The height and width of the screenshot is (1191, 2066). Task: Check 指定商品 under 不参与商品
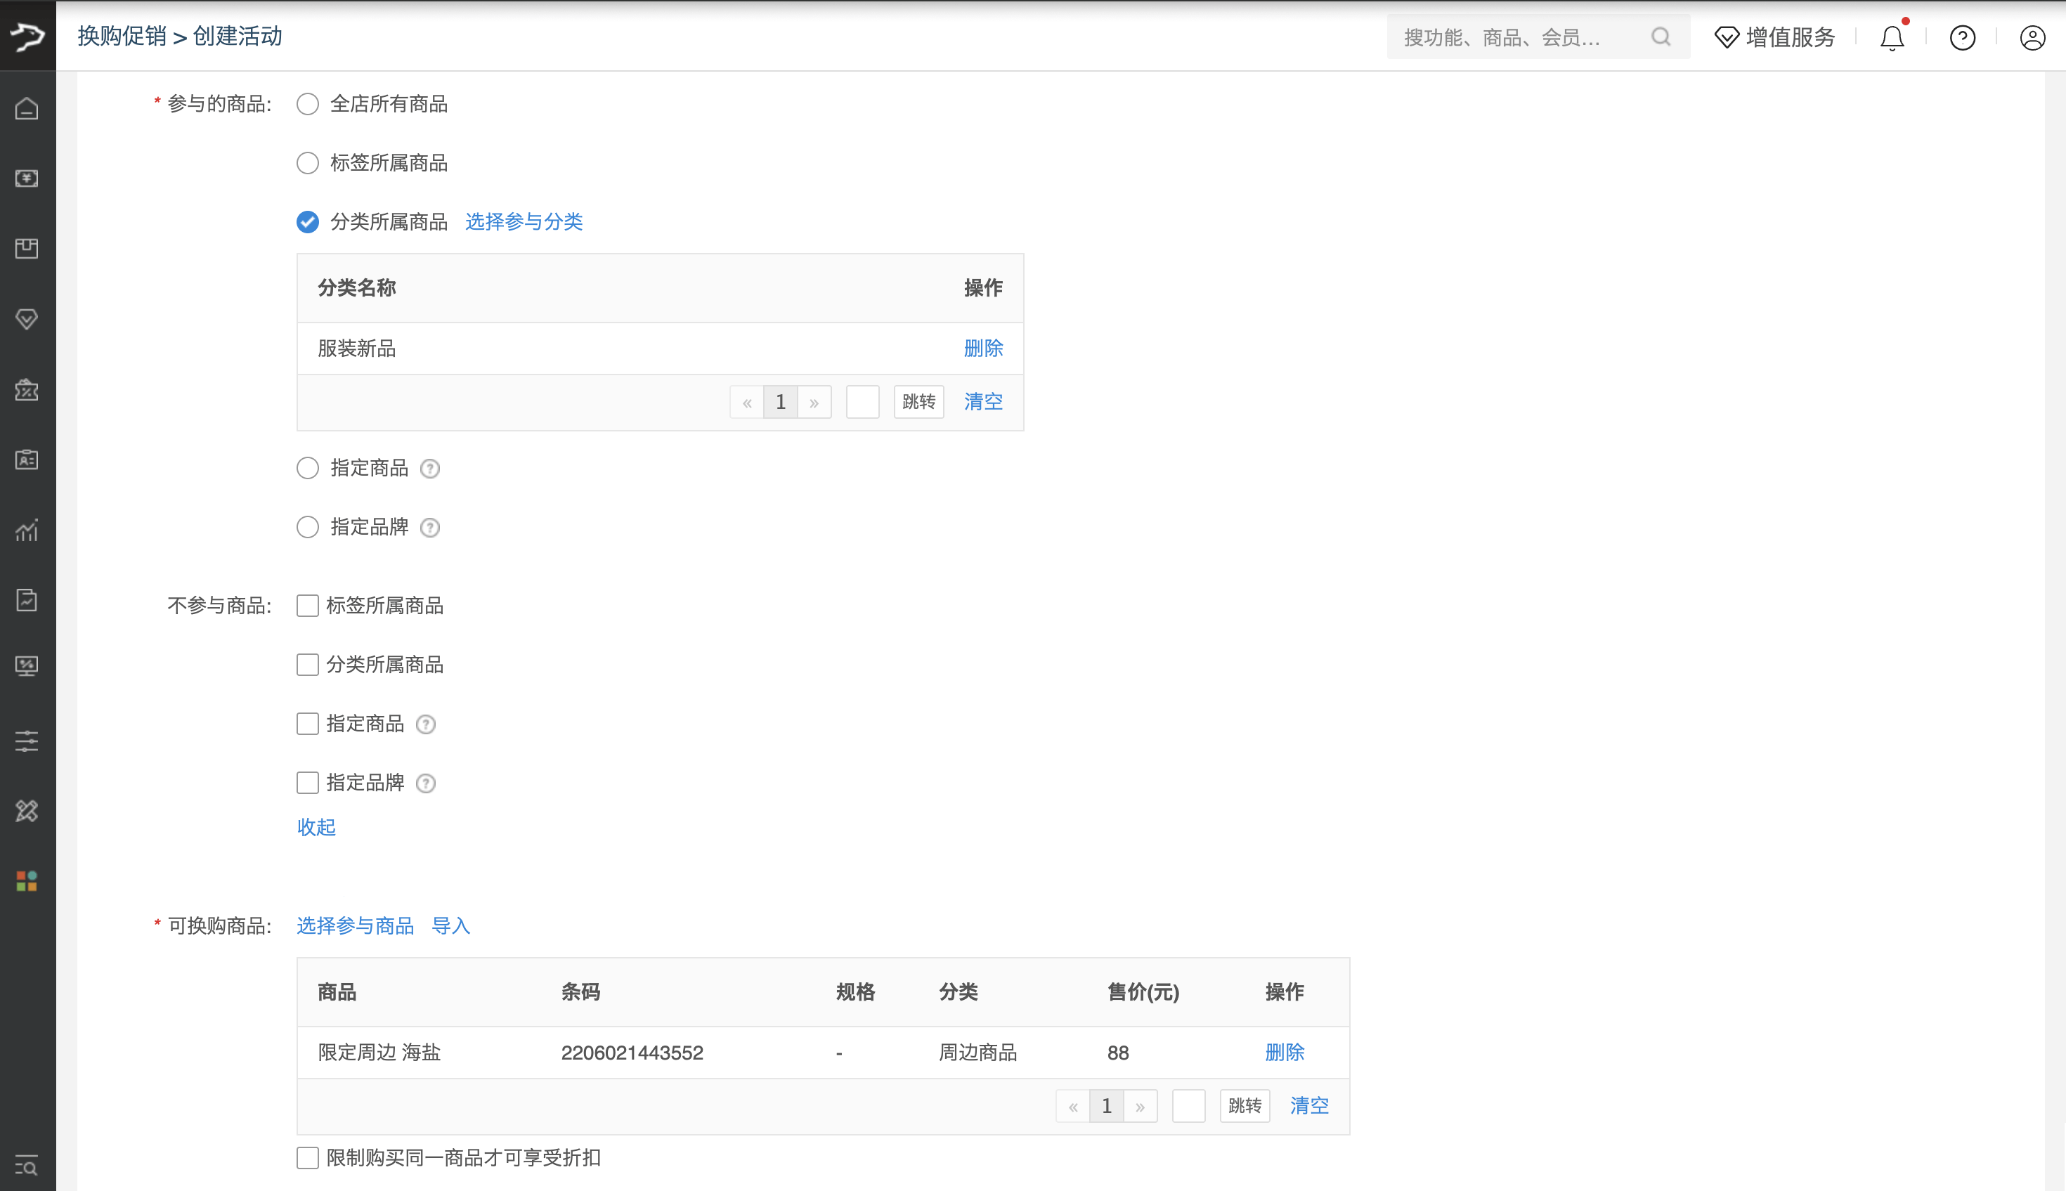pos(308,723)
